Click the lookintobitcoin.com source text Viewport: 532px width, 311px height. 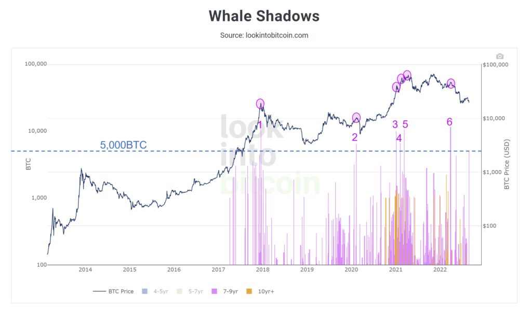264,35
